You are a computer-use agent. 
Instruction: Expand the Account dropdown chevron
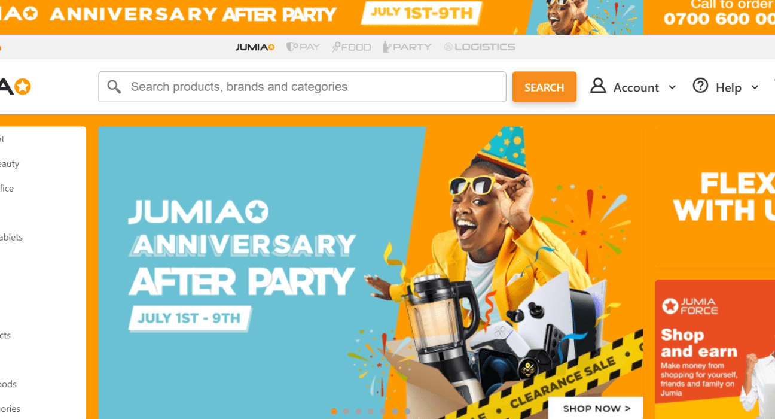click(672, 87)
